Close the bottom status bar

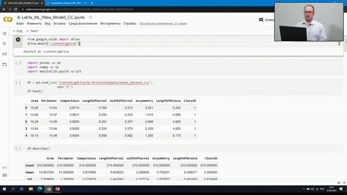point(344,183)
